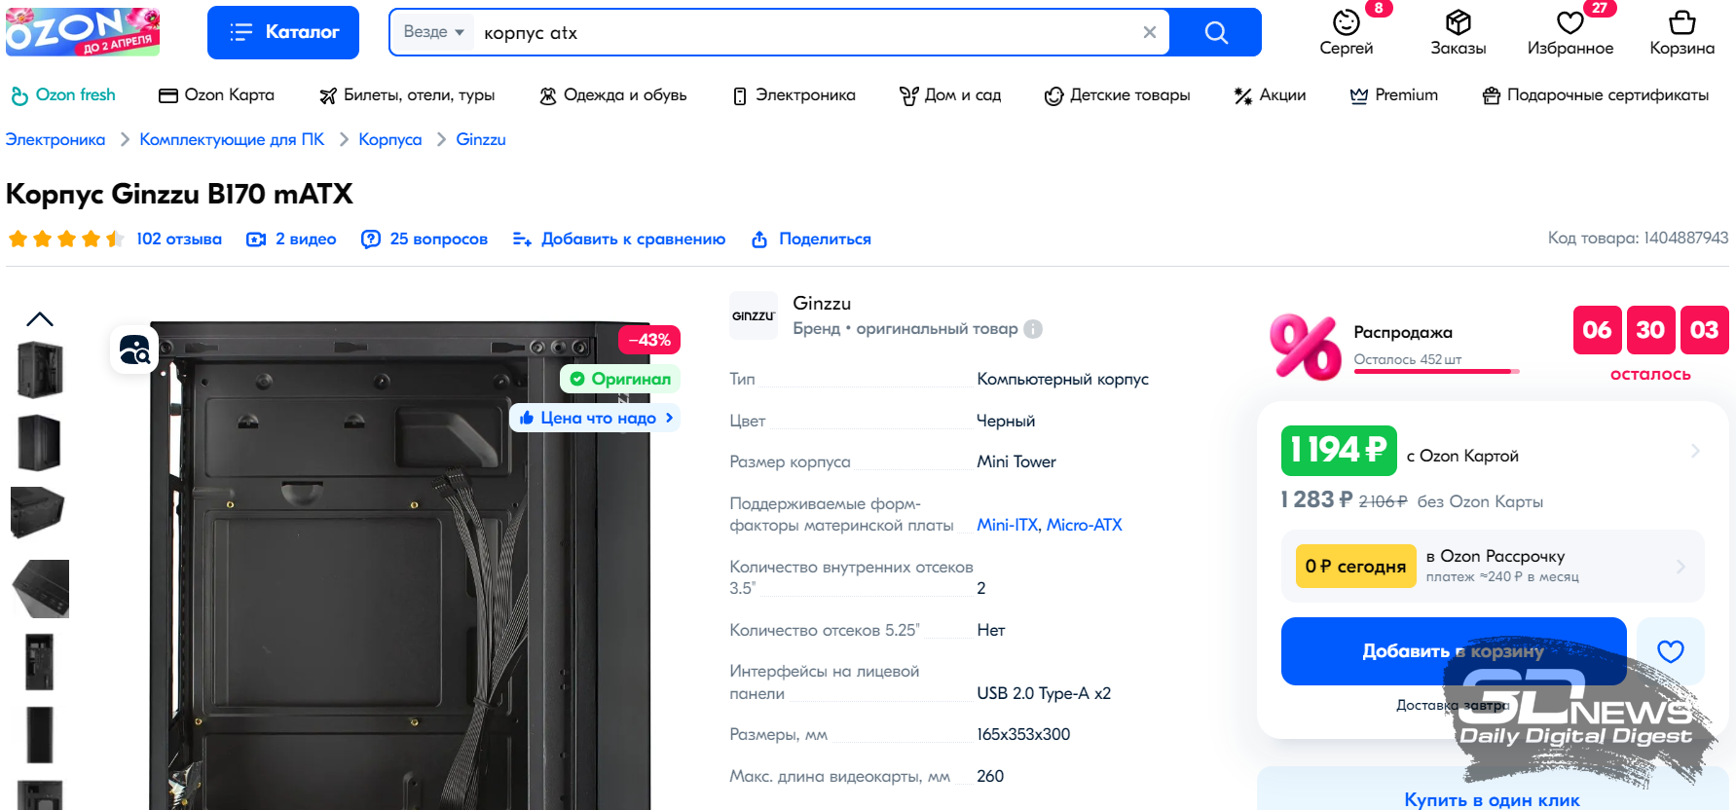Viewport: 1736px width, 810px height.
Task: Click the info icon next to оригинальный товар
Action: (x=1033, y=329)
